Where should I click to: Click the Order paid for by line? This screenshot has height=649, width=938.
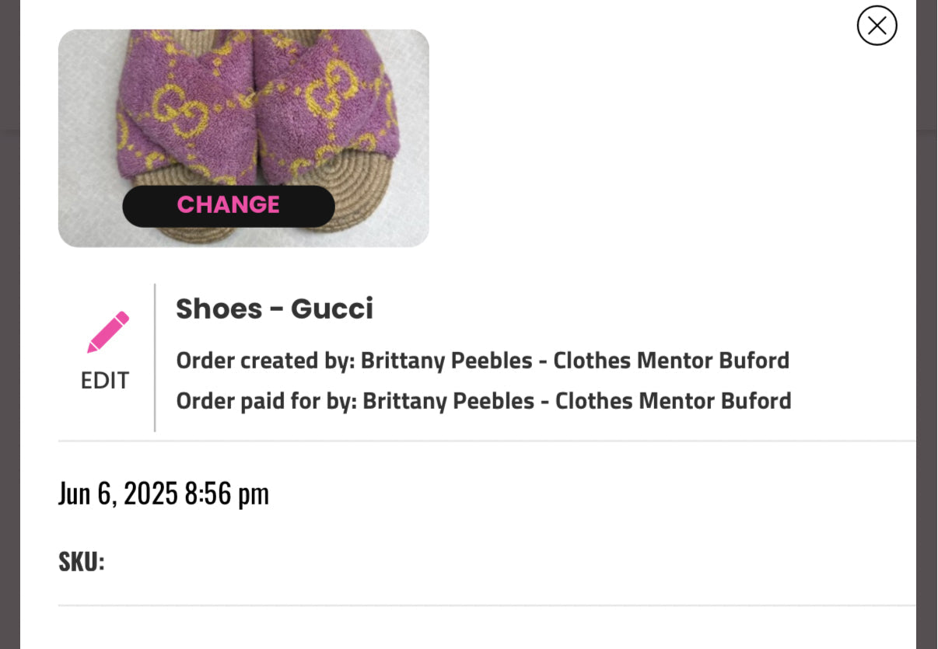(483, 401)
